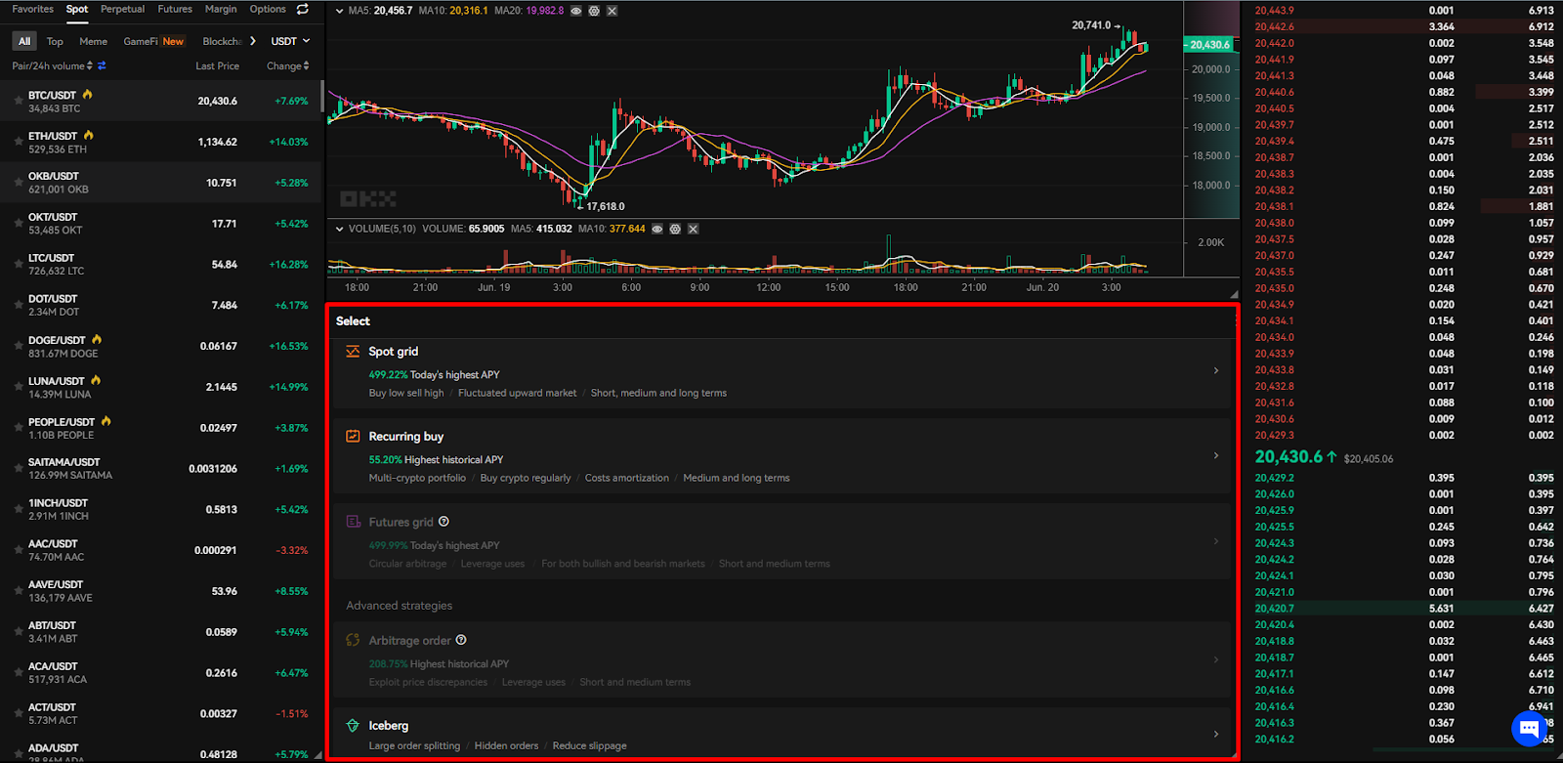Click the Futures grid help icon
Screen dimensions: 1563x763
[x=444, y=522]
